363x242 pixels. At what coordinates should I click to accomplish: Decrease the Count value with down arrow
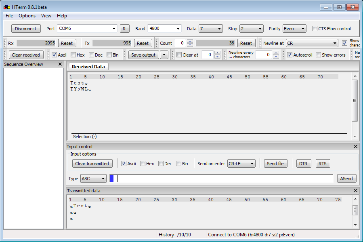pyautogui.click(x=190, y=45)
